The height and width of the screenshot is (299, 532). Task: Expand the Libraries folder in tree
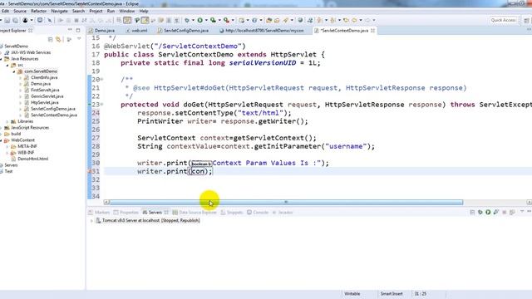point(7,121)
